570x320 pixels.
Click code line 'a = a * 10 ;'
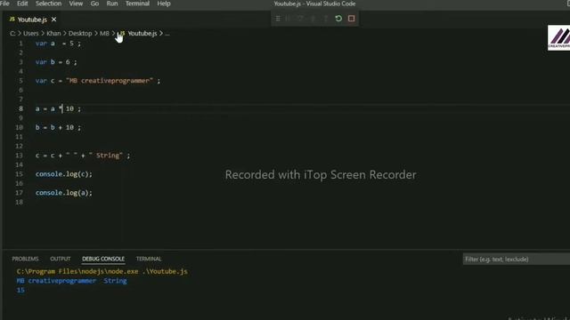click(x=58, y=108)
